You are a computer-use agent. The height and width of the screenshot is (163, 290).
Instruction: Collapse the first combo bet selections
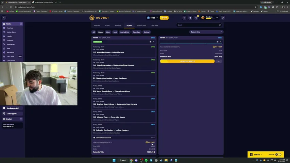pyautogui.click(x=154, y=42)
